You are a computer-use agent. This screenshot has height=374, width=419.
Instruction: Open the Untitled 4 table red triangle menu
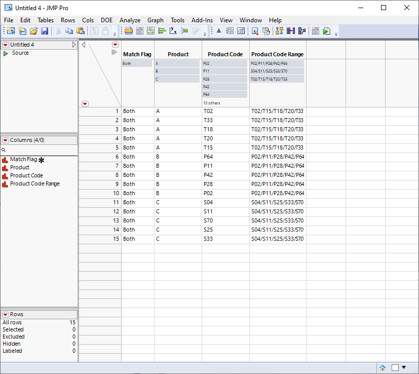(6, 45)
